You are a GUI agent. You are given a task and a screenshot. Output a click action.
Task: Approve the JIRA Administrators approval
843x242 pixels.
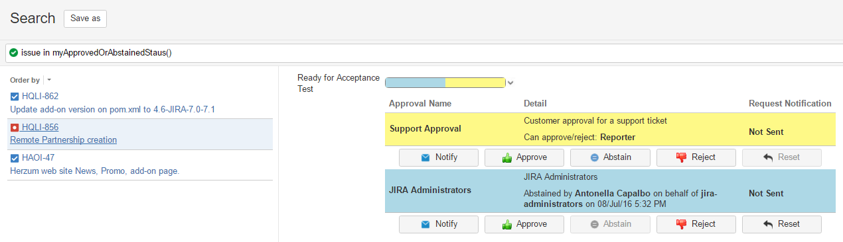pyautogui.click(x=524, y=224)
